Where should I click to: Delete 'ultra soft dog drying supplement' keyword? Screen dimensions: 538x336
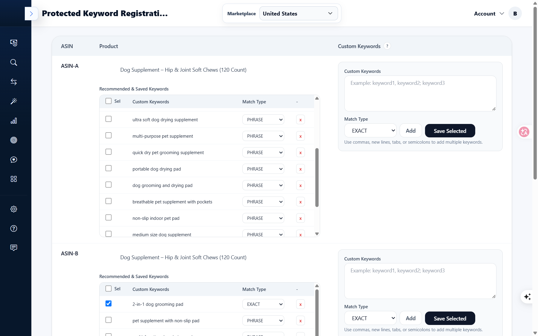pyautogui.click(x=300, y=120)
